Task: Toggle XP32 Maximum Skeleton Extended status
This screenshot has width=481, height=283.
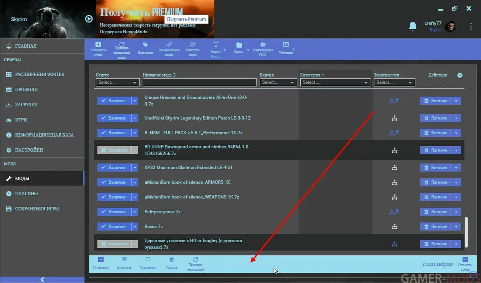Action: [x=114, y=168]
